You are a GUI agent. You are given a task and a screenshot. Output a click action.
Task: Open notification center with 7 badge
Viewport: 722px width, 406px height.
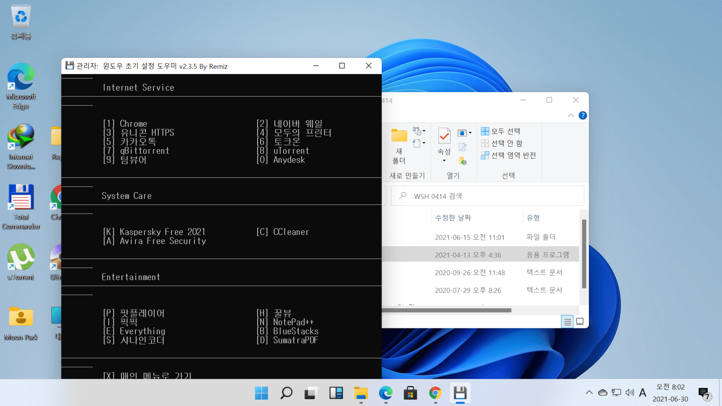click(x=704, y=394)
